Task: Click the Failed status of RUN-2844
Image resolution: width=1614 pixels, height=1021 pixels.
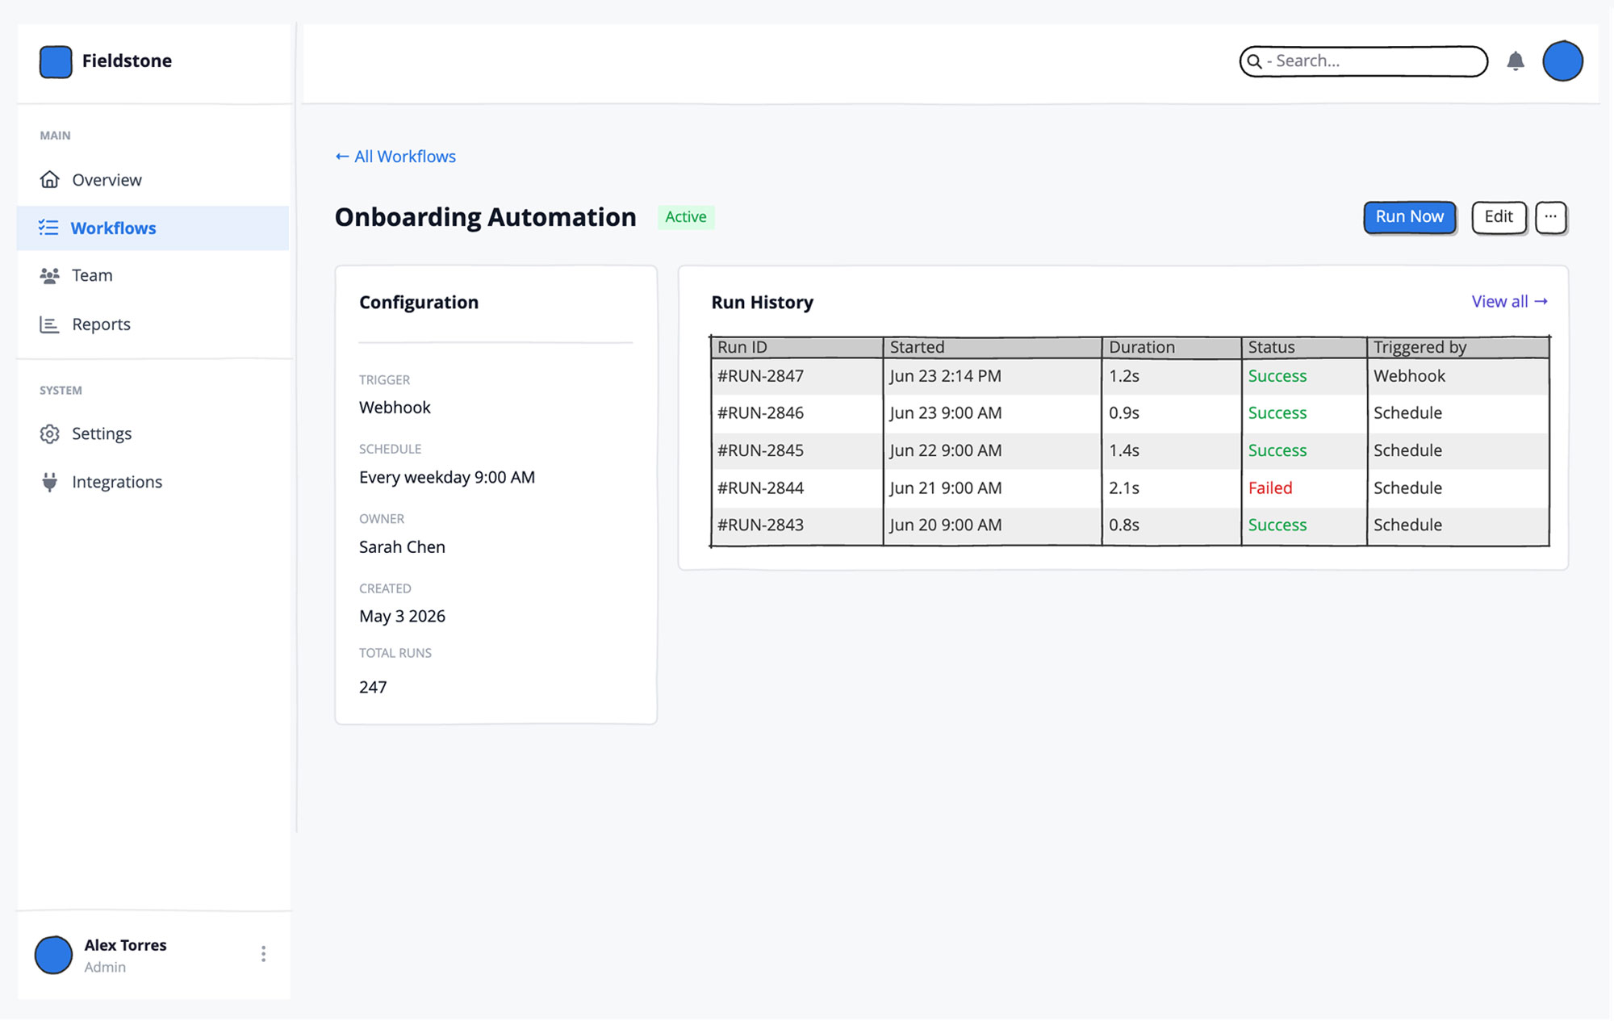Action: point(1270,488)
